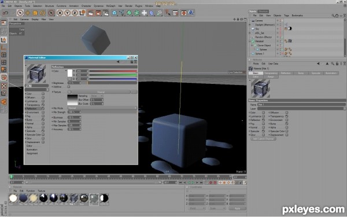Select the Rotate tool icon
Screen dimensions: 347x217
tap(43, 13)
